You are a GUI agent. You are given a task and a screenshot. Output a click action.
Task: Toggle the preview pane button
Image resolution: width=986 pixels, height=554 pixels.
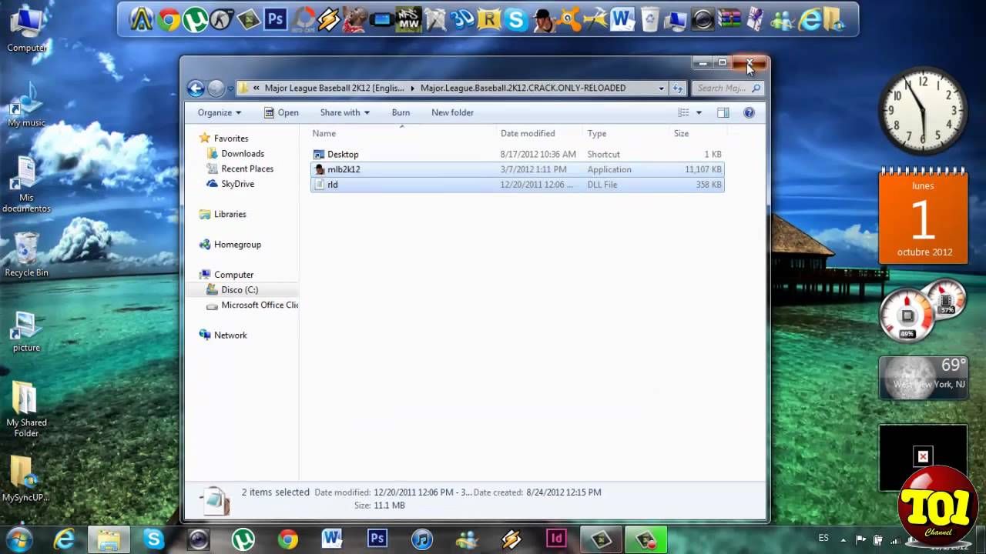pos(723,112)
